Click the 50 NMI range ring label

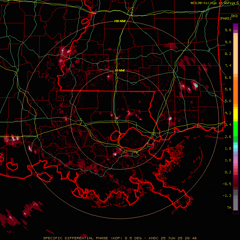(120, 70)
